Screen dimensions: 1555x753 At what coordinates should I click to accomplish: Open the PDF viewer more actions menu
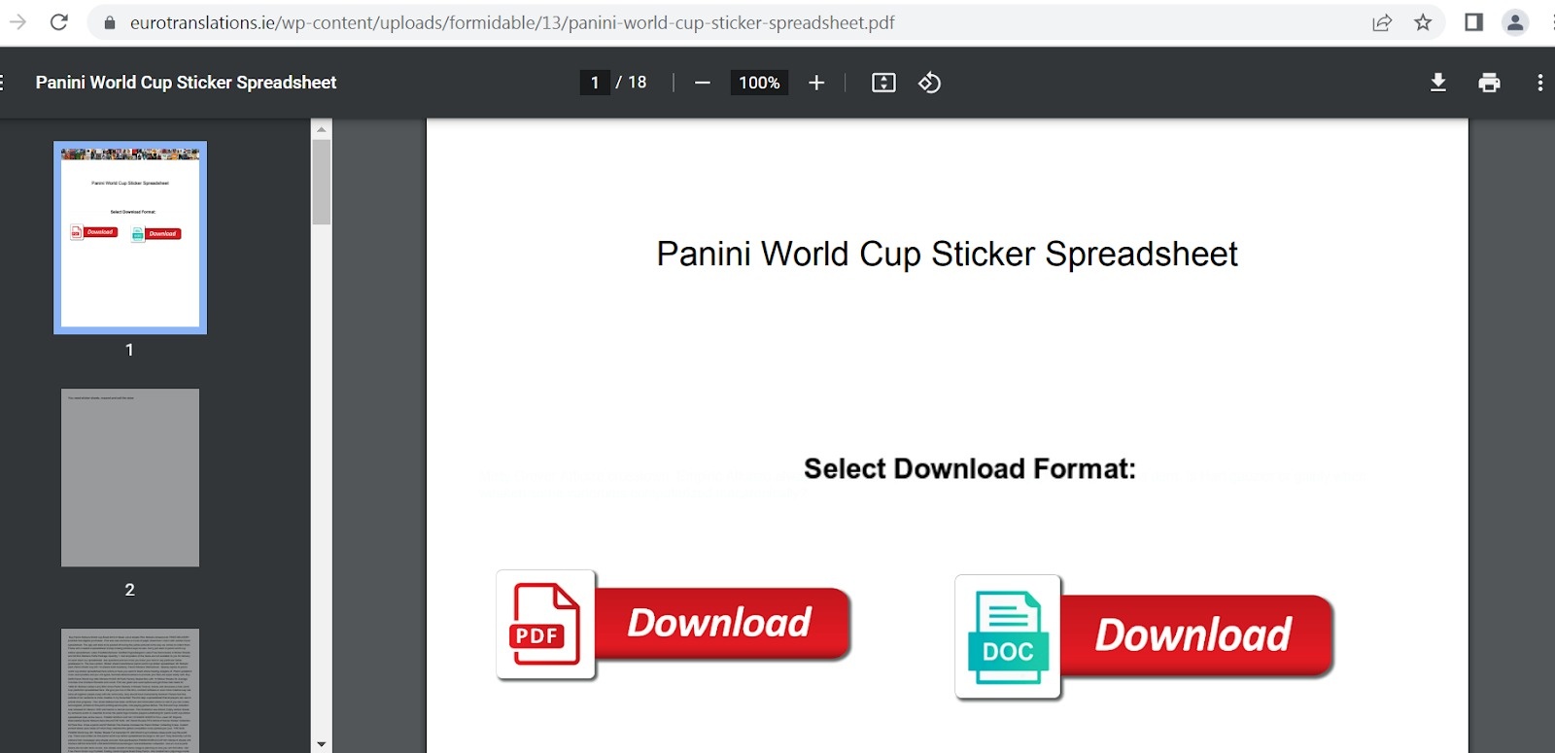(x=1540, y=83)
